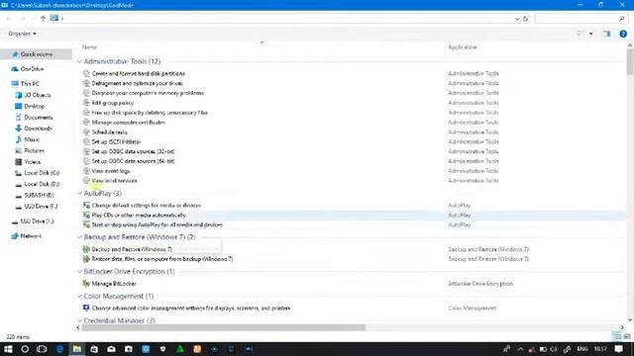Click icon beside Change default settings for media
The width and height of the screenshot is (634, 356).
coord(86,205)
